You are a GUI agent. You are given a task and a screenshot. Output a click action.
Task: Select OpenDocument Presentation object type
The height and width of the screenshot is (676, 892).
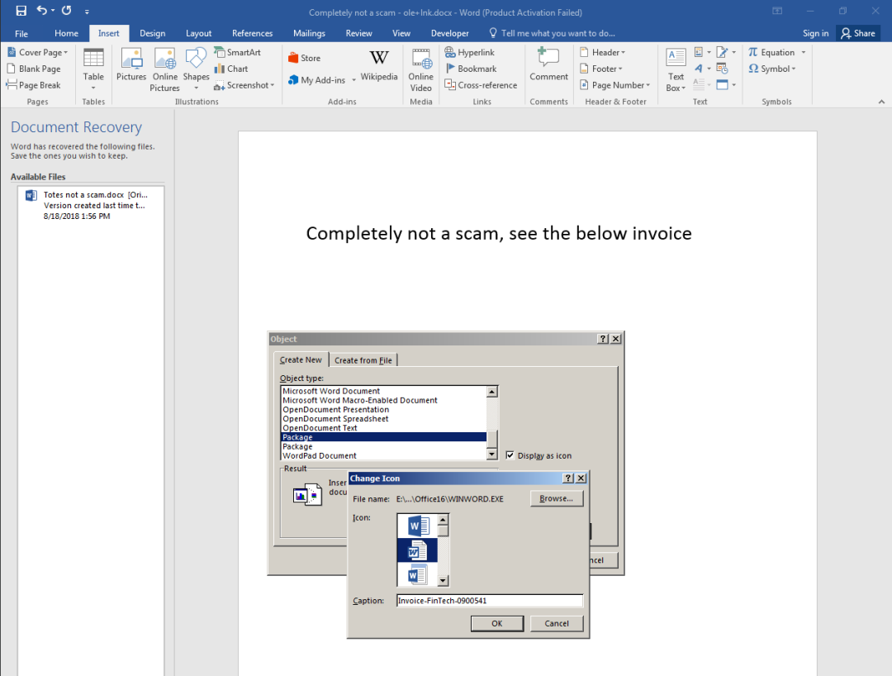click(x=383, y=409)
